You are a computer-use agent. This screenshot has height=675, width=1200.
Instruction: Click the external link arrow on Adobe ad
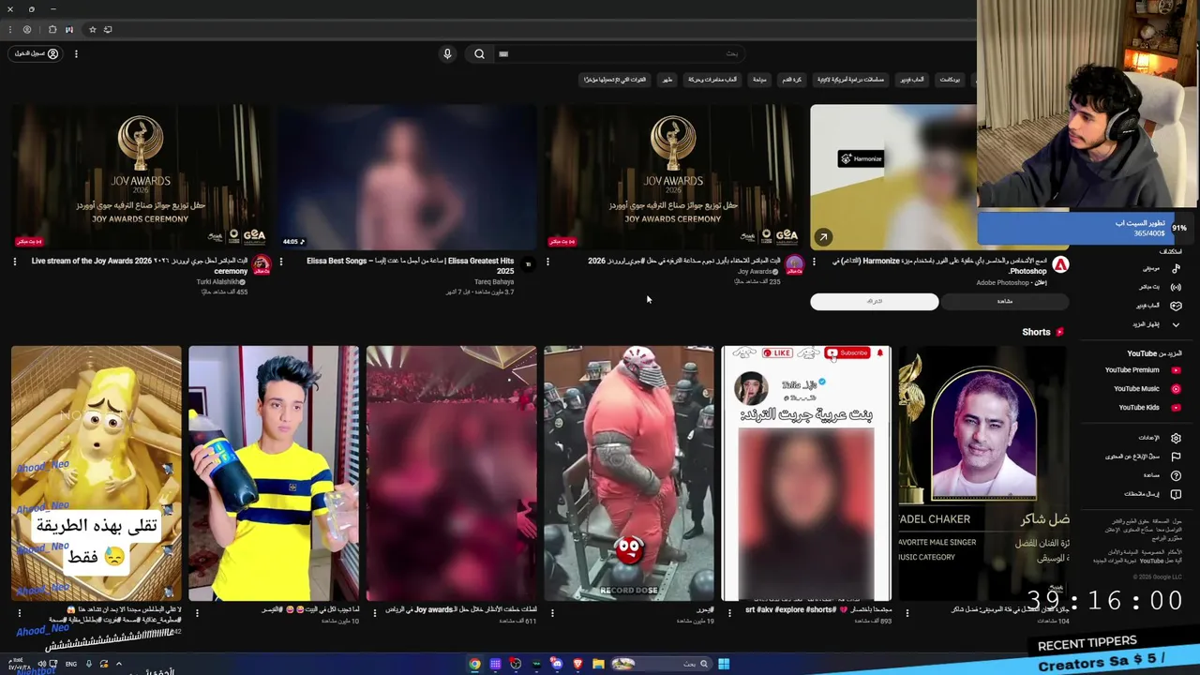point(822,237)
